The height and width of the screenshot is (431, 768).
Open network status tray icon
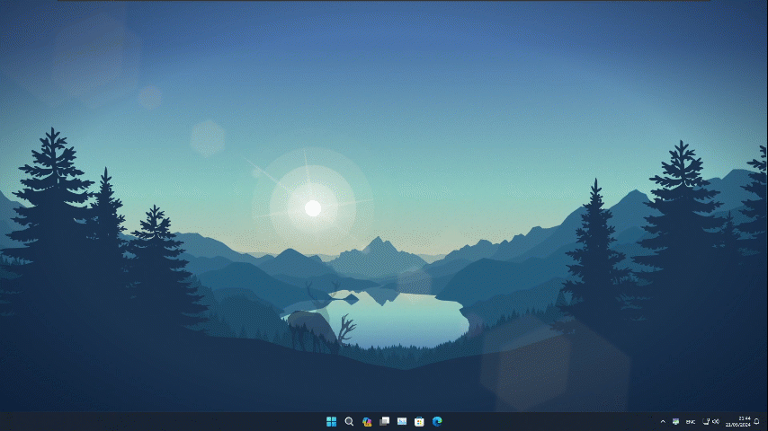point(706,421)
